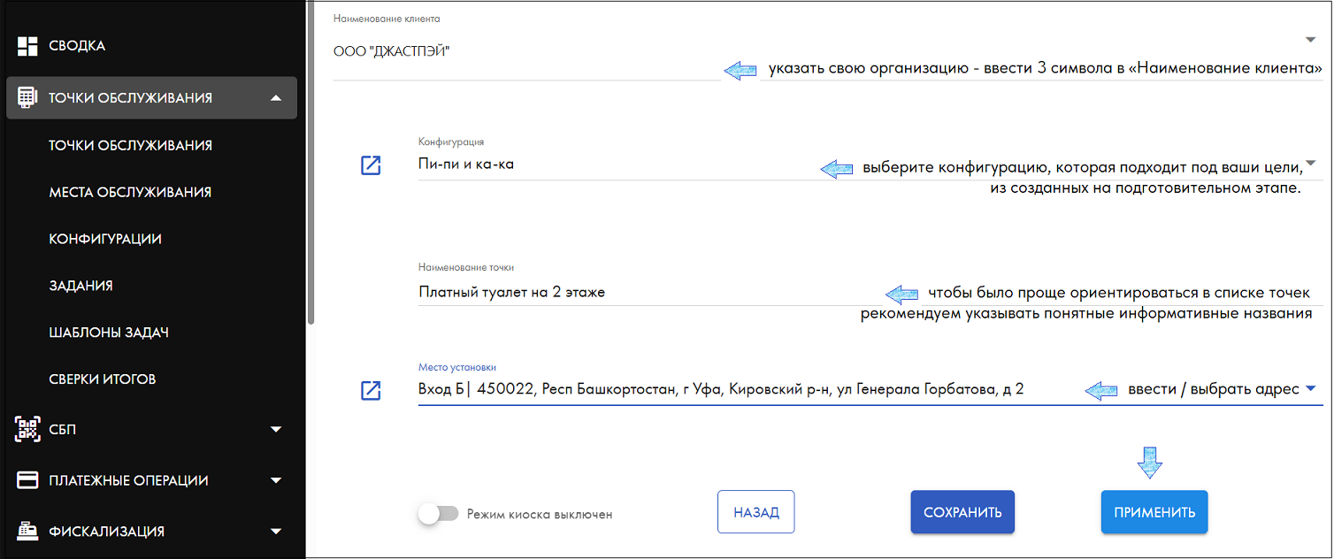Screen dimensions: 1334x559
Task: Expand the Фискализация section arrow
Action: tap(276, 532)
